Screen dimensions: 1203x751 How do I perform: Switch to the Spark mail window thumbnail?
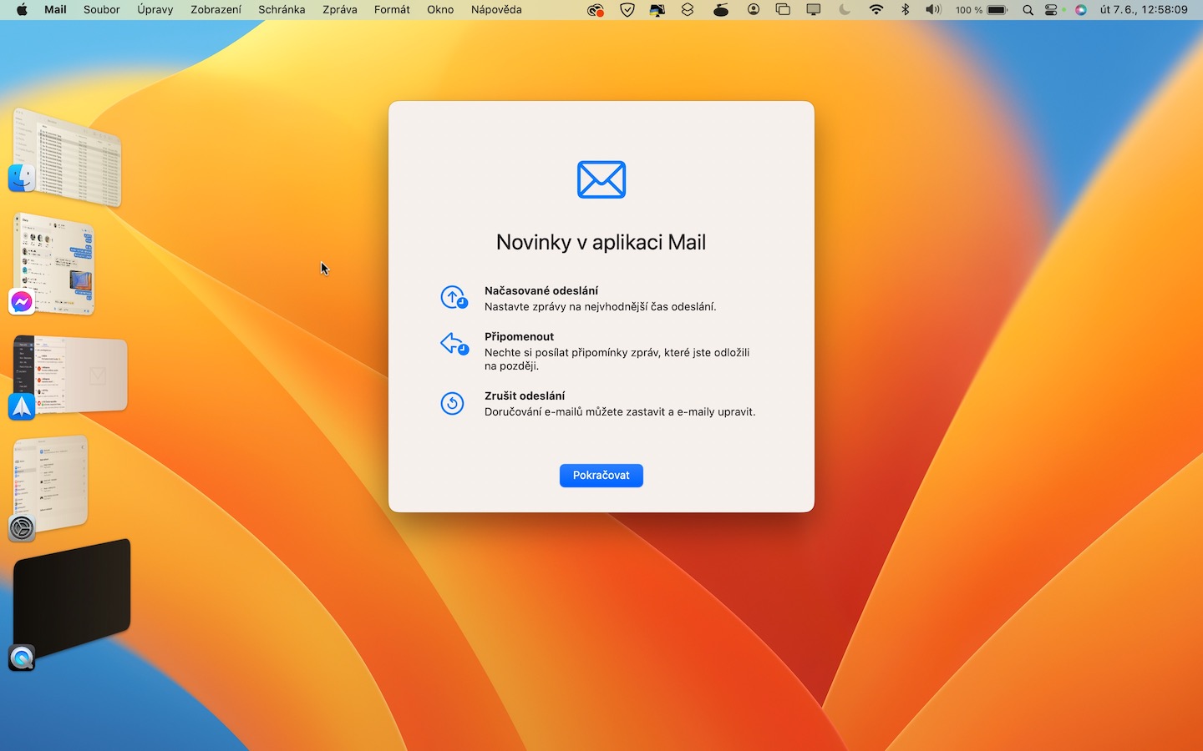[x=72, y=374]
